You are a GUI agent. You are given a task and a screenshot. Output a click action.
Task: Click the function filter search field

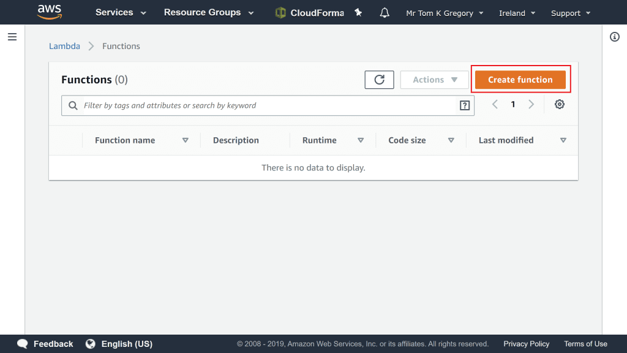(x=269, y=105)
